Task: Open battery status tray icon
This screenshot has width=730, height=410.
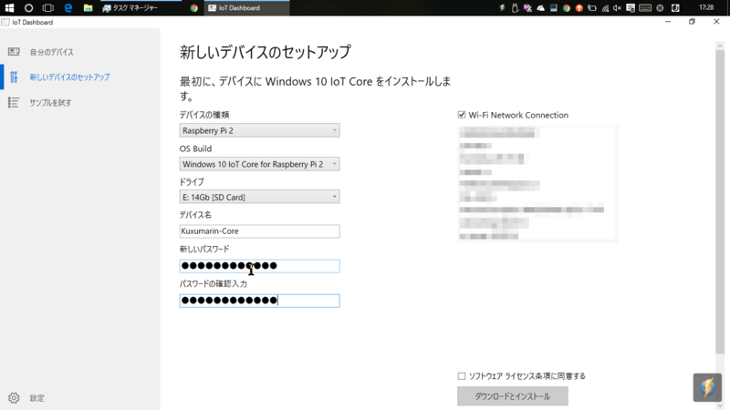Action: (x=591, y=8)
